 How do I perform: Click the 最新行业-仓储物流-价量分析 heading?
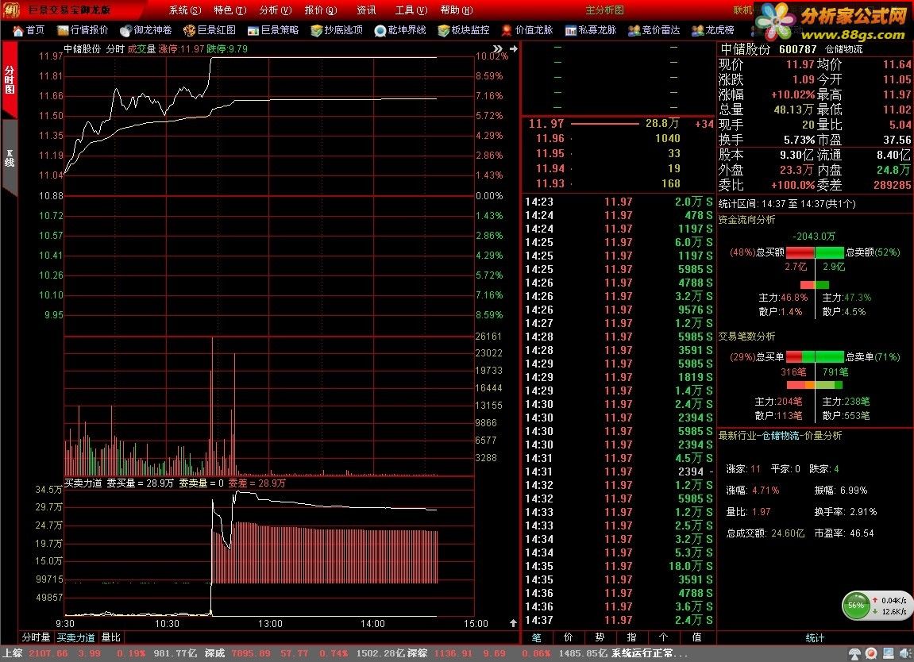tap(780, 435)
